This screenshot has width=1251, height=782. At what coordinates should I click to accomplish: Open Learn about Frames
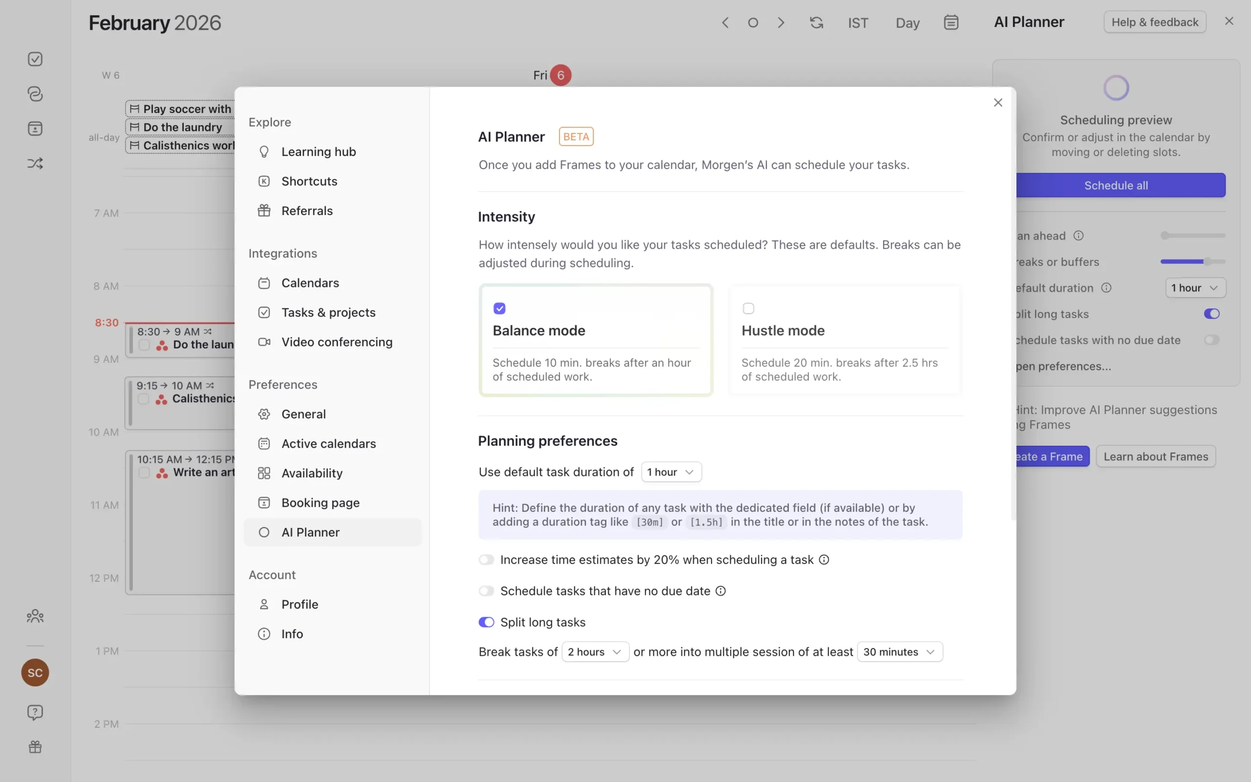coord(1155,456)
